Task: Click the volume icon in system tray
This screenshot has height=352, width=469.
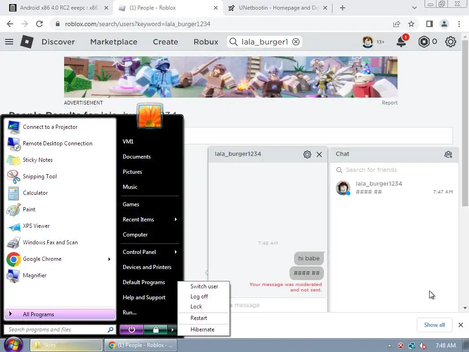Action: pos(422,346)
